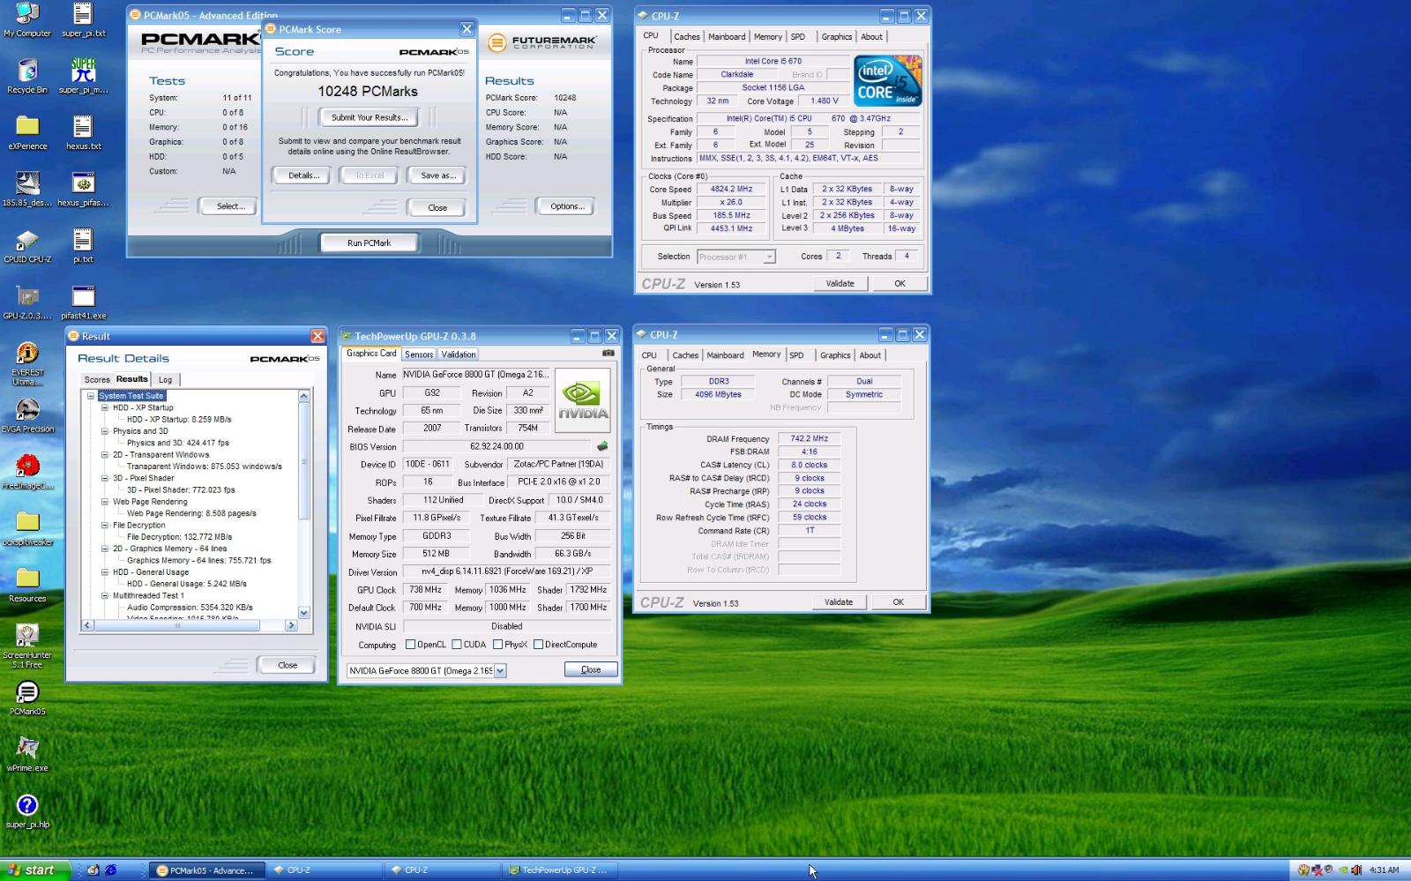Open Log tab in Result Details
This screenshot has width=1411, height=881.
point(166,379)
